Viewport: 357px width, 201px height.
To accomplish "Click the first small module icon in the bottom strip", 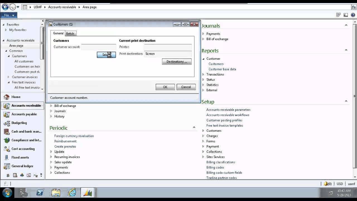I will click(x=8, y=175).
